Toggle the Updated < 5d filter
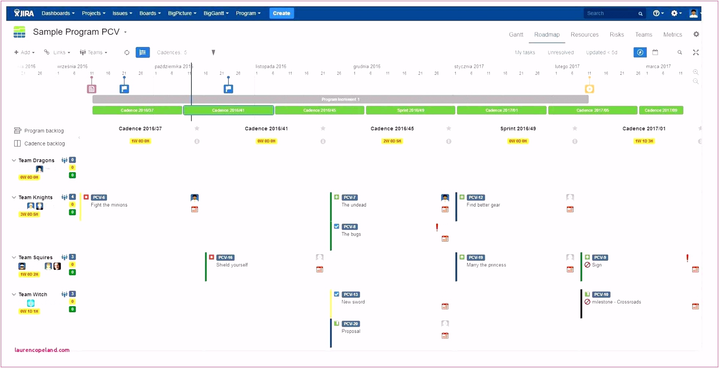The width and height of the screenshot is (719, 368). (602, 52)
